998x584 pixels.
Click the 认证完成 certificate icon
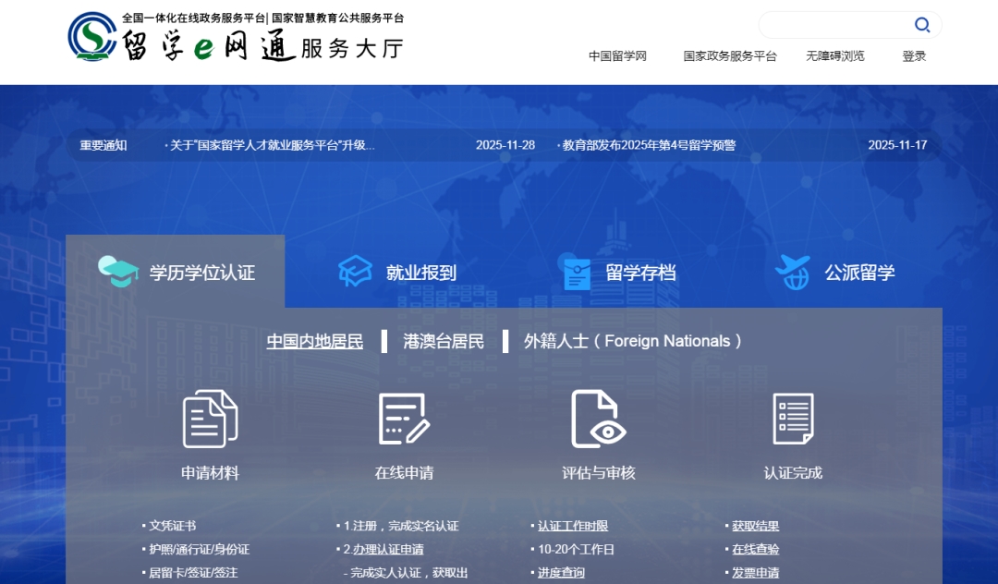(x=793, y=419)
